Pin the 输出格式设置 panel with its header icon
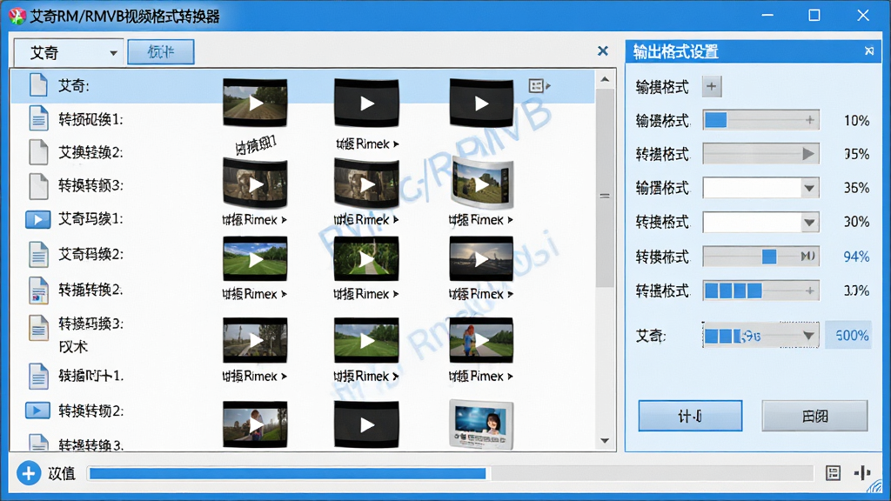 click(x=869, y=51)
